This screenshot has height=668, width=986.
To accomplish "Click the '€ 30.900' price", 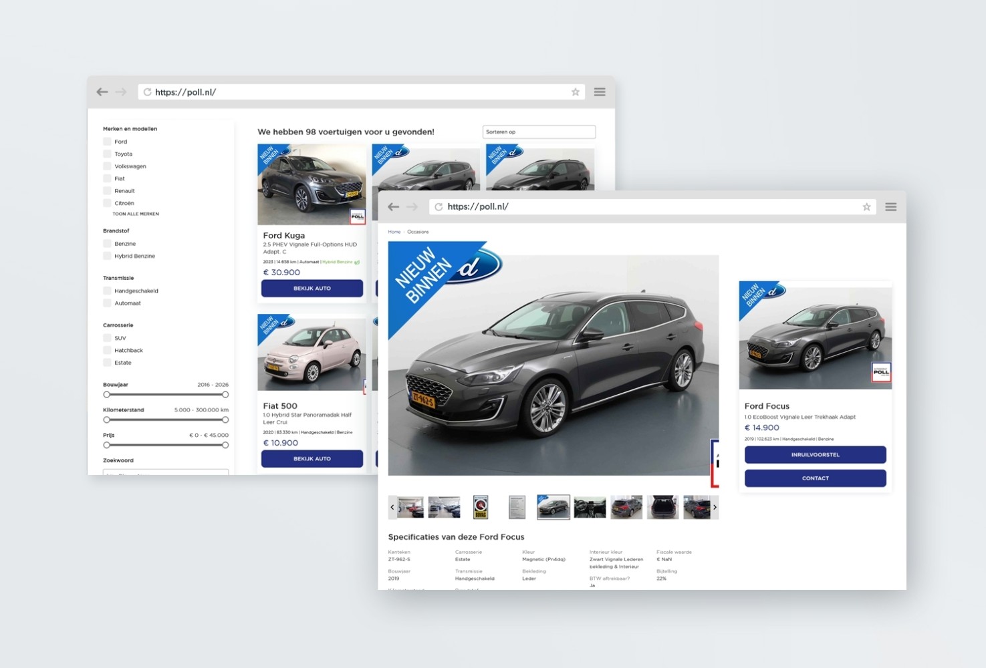I will click(281, 273).
